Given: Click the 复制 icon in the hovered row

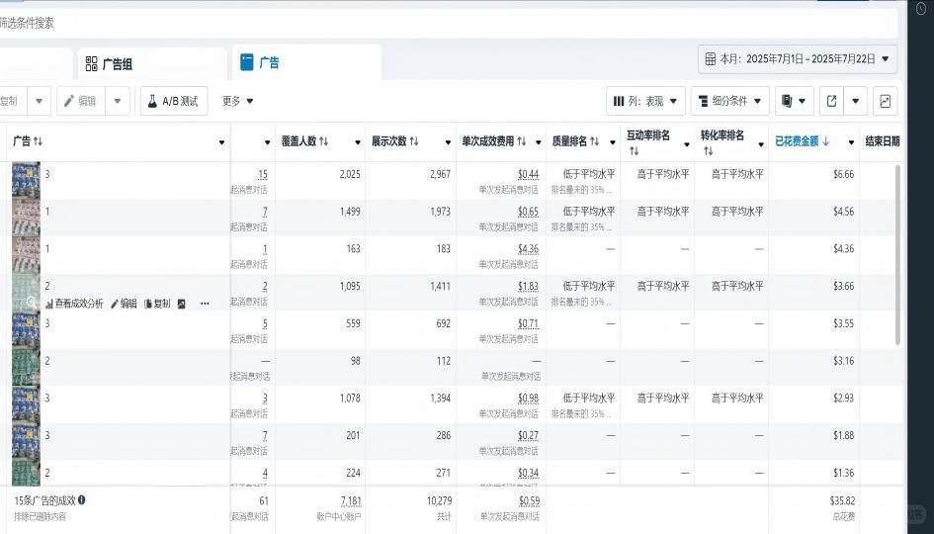Looking at the screenshot, I should pyautogui.click(x=157, y=304).
